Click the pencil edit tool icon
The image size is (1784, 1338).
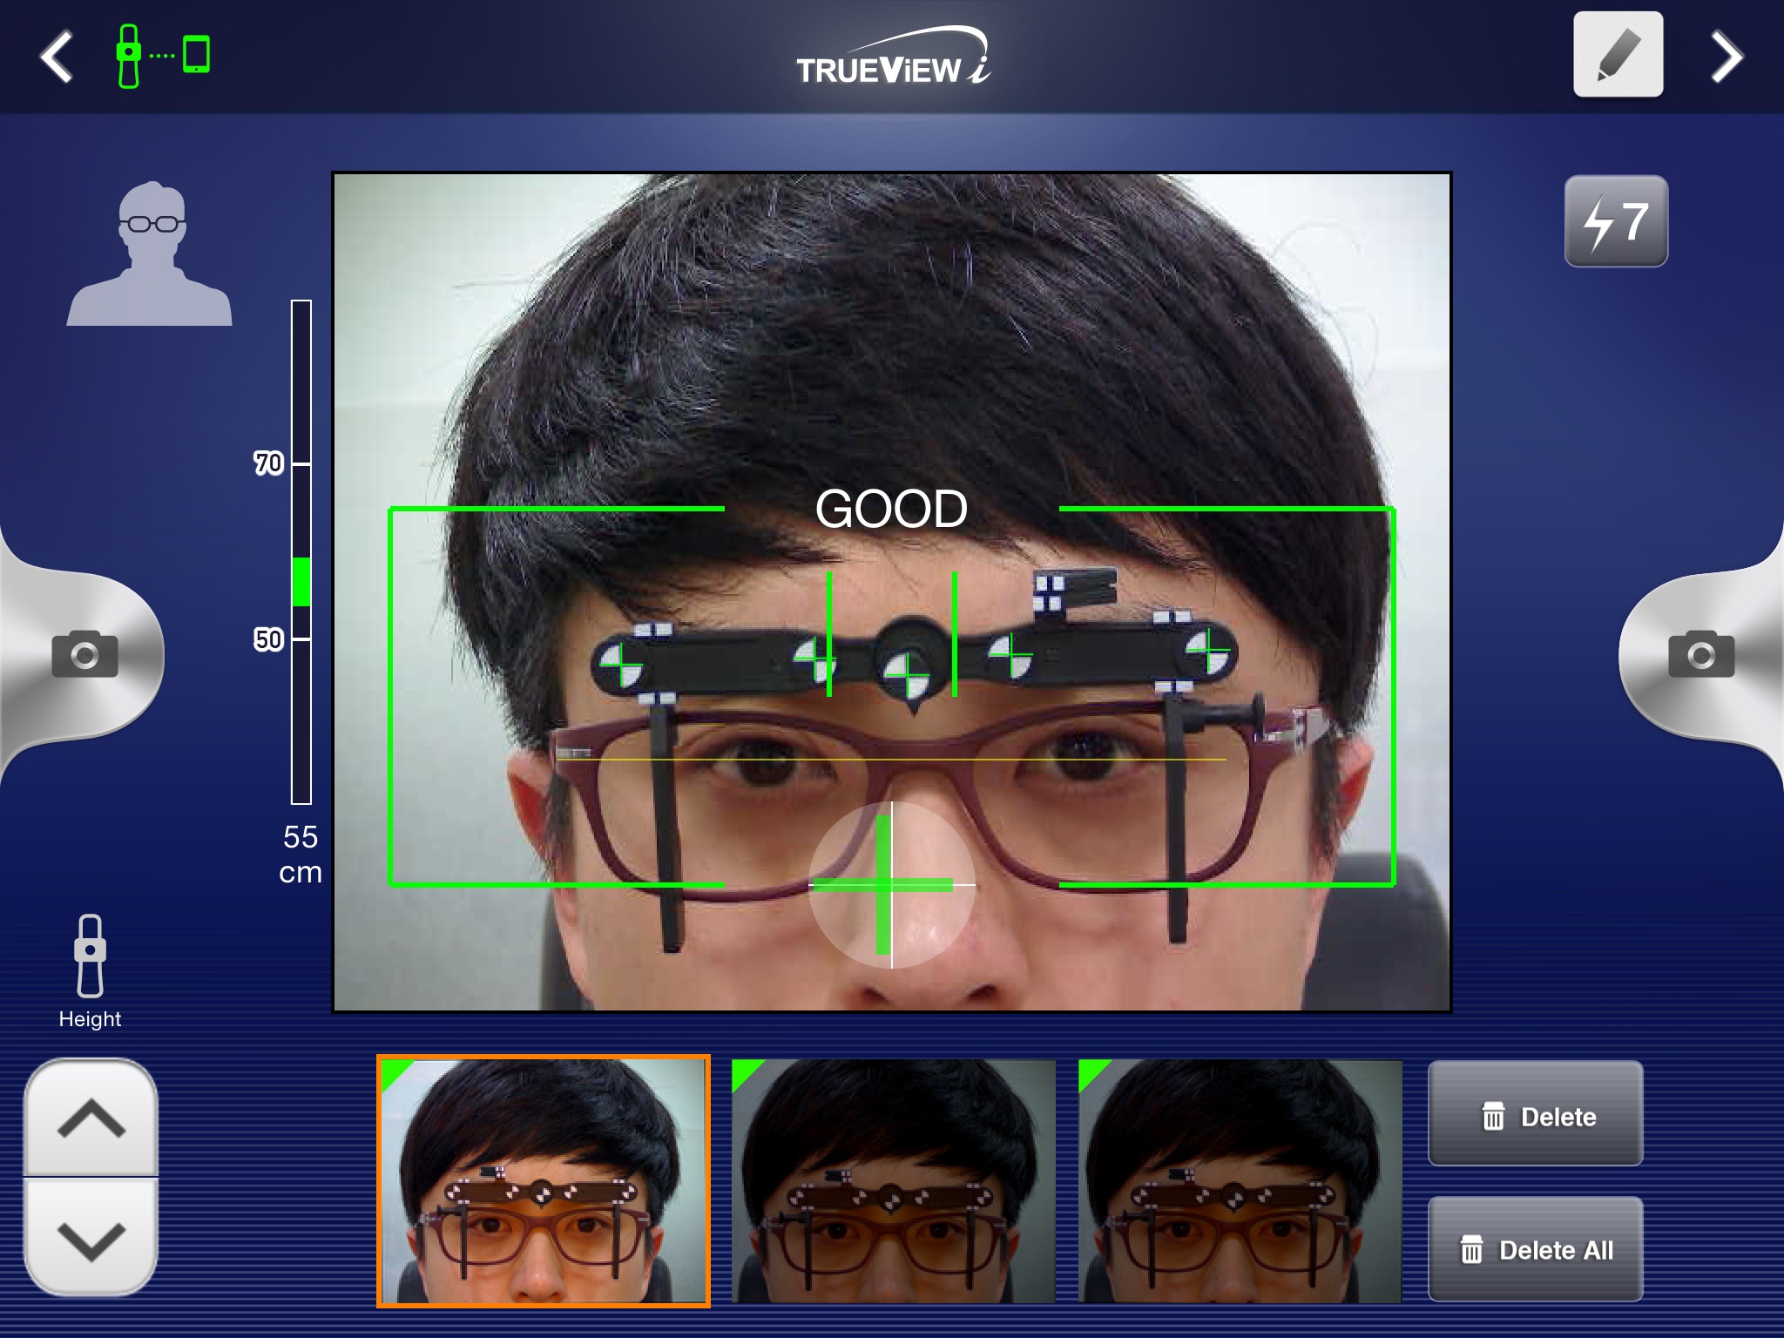[x=1618, y=57]
